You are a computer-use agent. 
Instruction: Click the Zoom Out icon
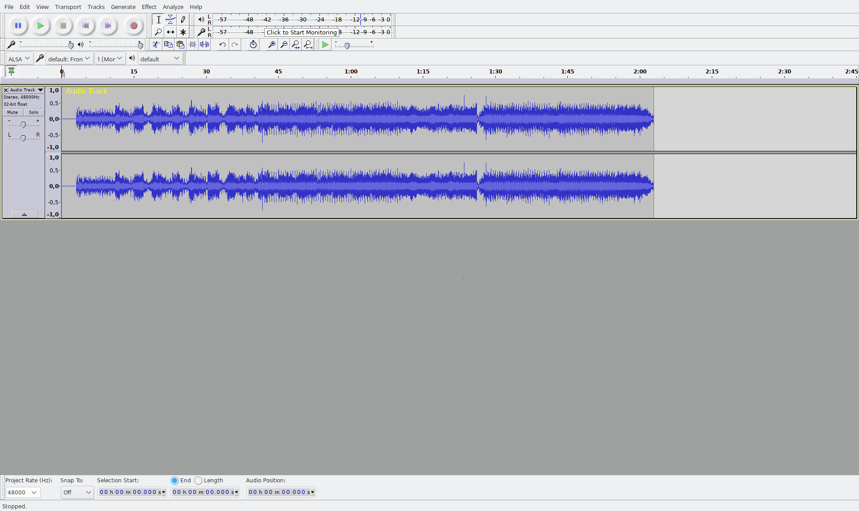point(284,45)
